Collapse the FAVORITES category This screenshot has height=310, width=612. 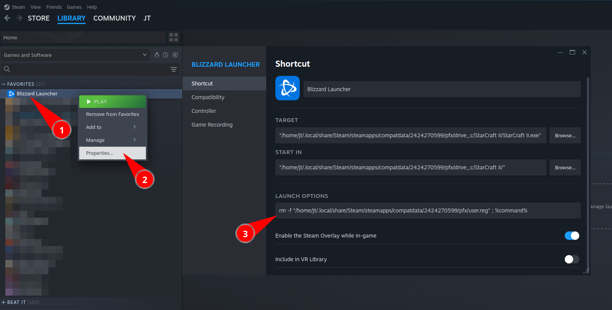coord(3,84)
